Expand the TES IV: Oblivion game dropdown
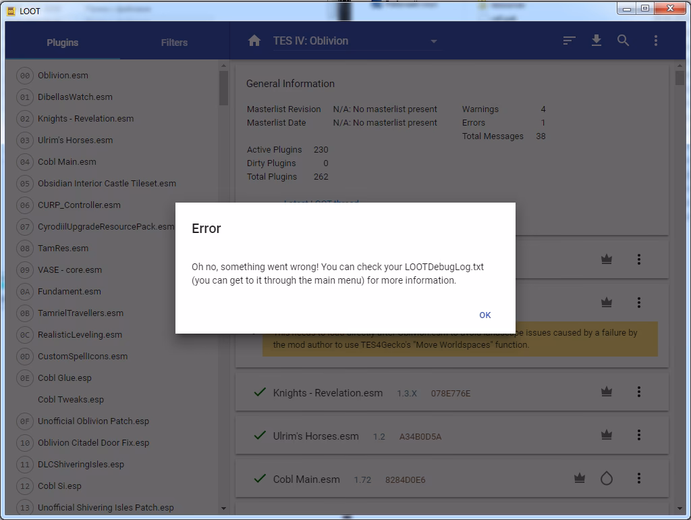Viewport: 691px width, 520px height. click(x=434, y=42)
